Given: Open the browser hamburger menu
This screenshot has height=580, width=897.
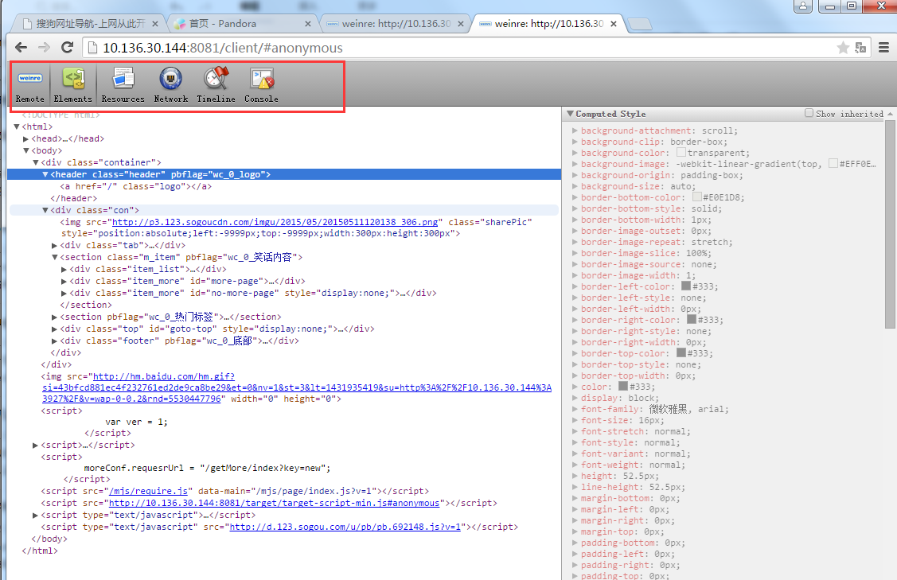Looking at the screenshot, I should [x=883, y=48].
